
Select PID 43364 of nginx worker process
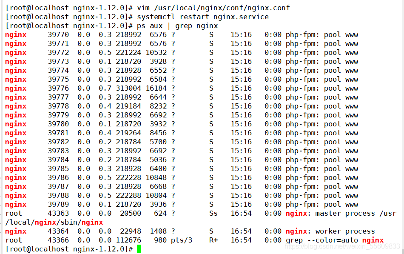click(58, 231)
